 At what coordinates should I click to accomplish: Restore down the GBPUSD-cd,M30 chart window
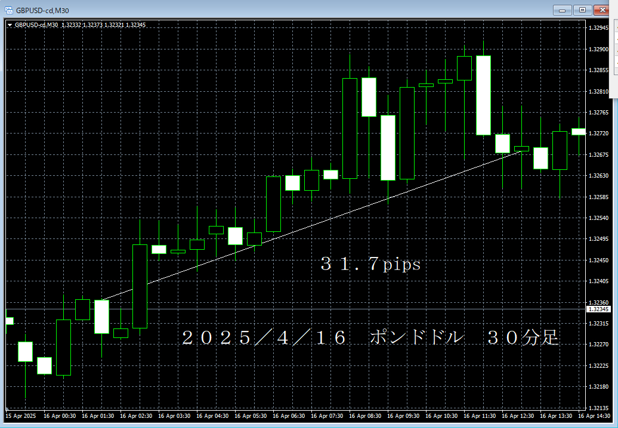click(583, 10)
